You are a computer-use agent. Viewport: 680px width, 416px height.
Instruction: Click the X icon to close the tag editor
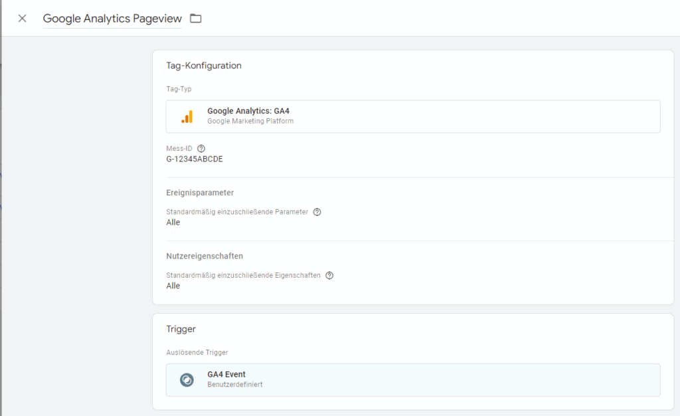[21, 18]
